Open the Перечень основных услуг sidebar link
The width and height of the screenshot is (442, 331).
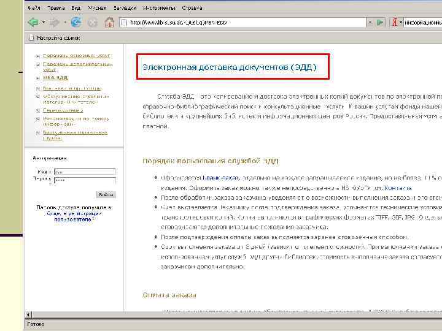coord(77,56)
